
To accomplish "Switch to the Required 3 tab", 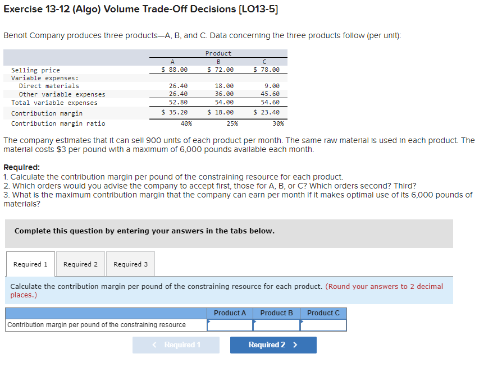I will click(130, 264).
